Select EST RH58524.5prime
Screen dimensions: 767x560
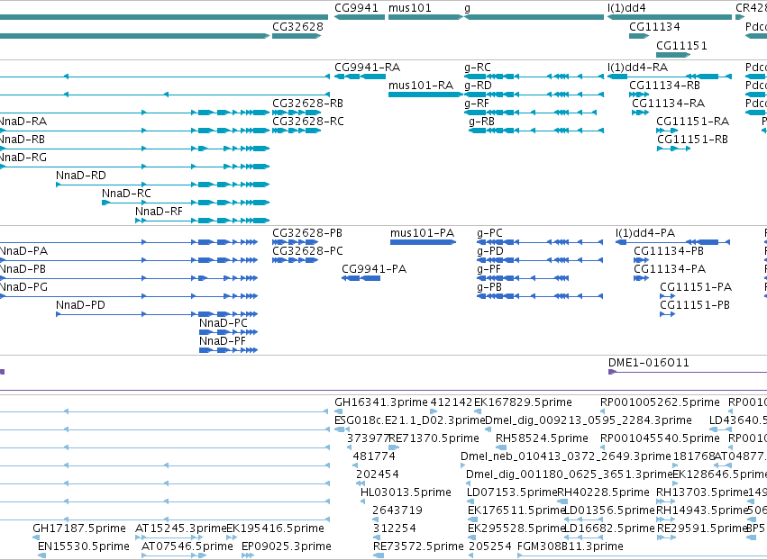pos(501,447)
